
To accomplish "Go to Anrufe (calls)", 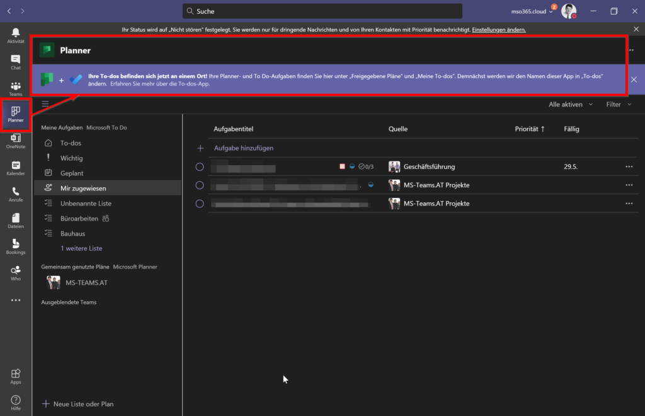I will 16,194.
